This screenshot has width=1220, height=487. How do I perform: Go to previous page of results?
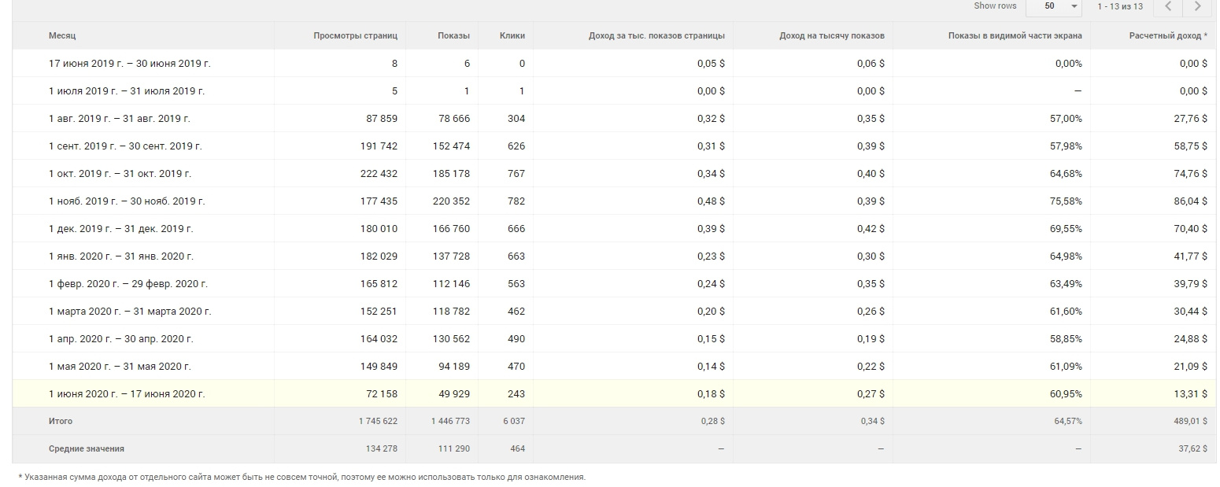point(1169,6)
